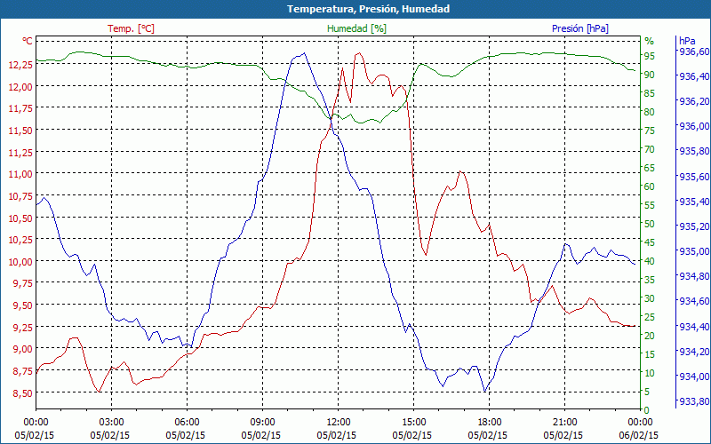Screen dimensions: 711x444
Task: Select the 75 green humidity tick
Action: (x=650, y=131)
